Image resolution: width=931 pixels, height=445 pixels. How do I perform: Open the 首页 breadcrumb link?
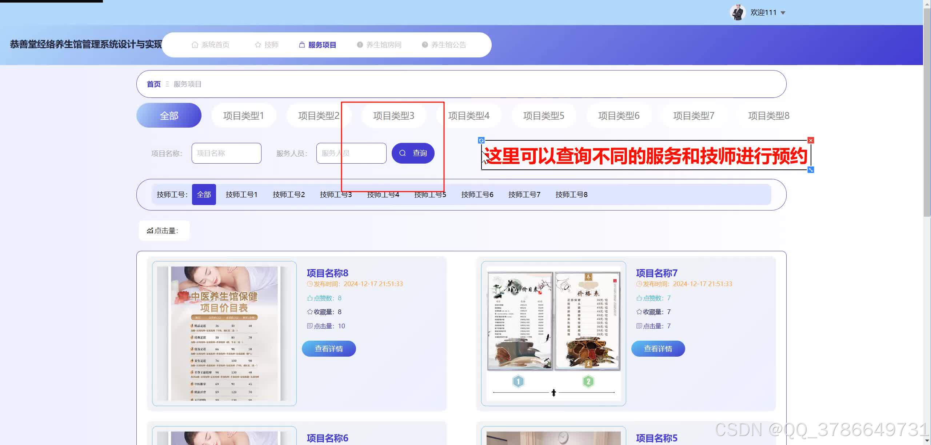point(153,84)
